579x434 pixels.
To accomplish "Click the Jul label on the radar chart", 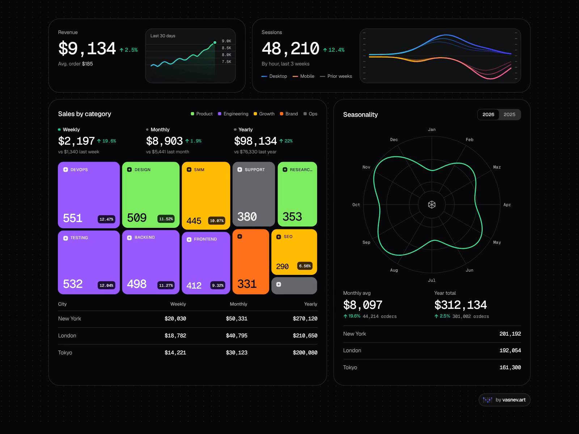I will pyautogui.click(x=432, y=280).
